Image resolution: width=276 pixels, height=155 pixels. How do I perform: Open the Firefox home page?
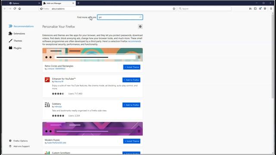20,9
